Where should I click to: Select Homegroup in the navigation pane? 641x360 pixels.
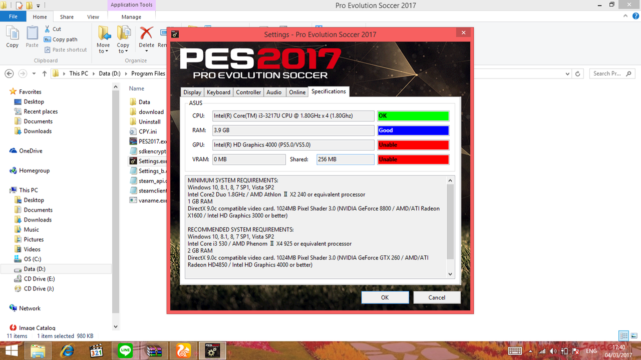[34, 170]
